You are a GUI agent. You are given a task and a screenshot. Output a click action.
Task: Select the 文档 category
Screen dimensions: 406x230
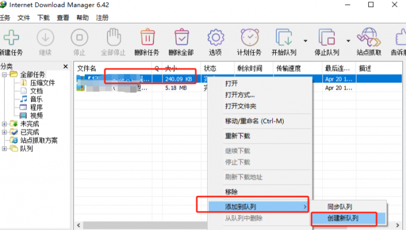click(x=36, y=91)
